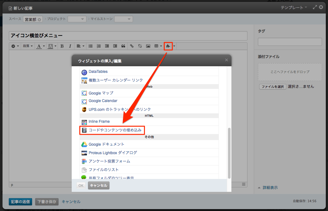Increase indent using the toolbar icon
328x211 pixels.
[x=115, y=46]
